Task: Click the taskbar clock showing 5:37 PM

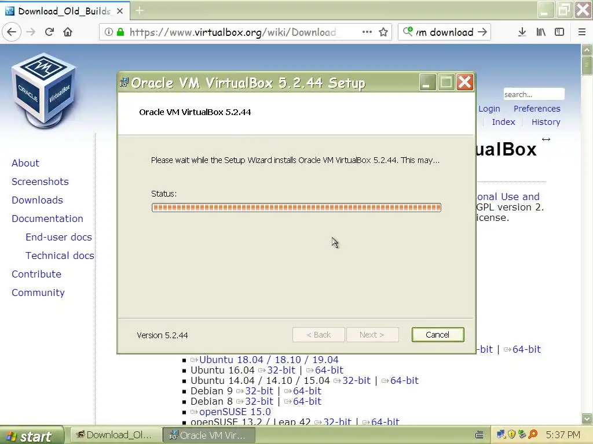Action: [x=563, y=435]
